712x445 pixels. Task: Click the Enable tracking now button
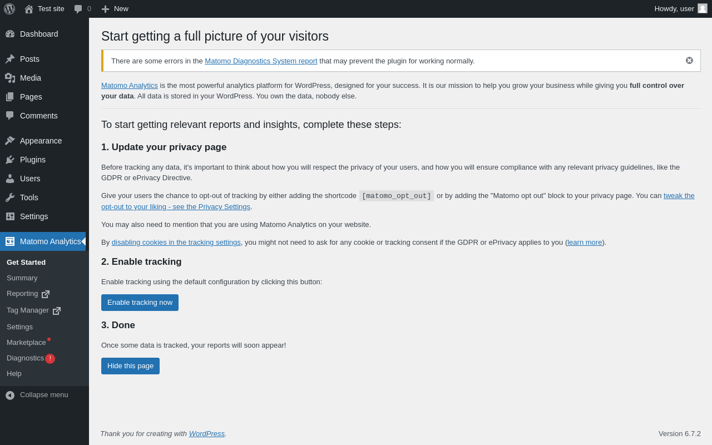click(x=140, y=303)
